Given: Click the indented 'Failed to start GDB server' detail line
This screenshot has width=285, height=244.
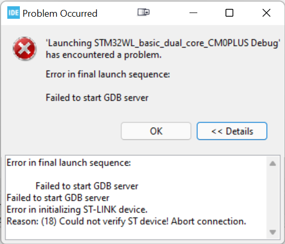Looking at the screenshot, I should (87, 186).
